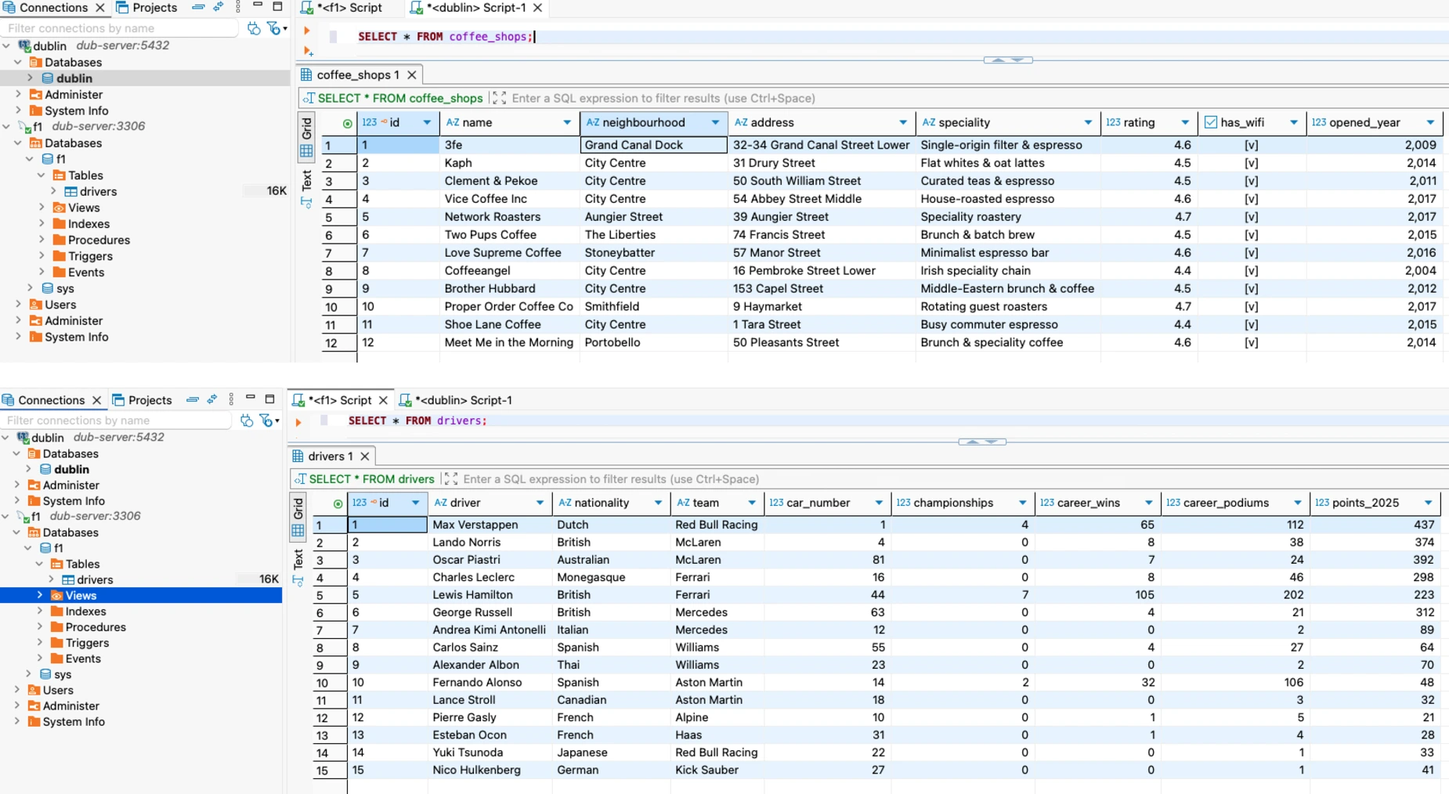1449x794 pixels.
Task: Run the coffee_shops SQL statement with the execute arrow
Action: tap(307, 31)
